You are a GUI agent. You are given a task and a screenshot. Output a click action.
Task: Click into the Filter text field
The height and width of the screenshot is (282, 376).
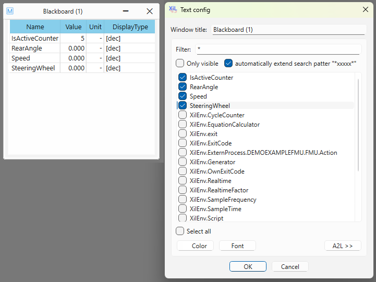tap(277, 50)
